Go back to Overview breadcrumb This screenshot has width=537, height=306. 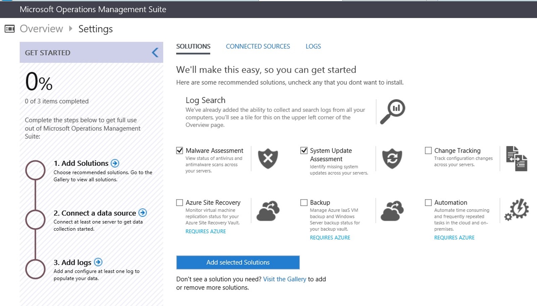tap(41, 29)
